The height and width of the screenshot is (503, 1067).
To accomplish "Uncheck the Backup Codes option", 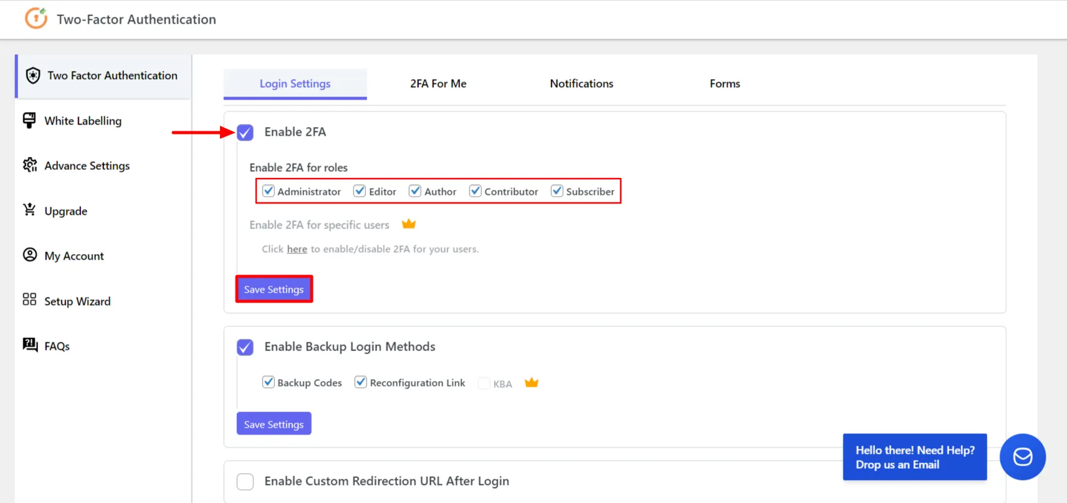I will pos(269,382).
